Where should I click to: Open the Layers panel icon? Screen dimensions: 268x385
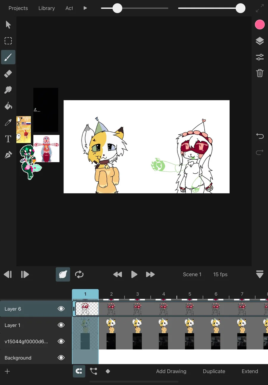point(260,41)
